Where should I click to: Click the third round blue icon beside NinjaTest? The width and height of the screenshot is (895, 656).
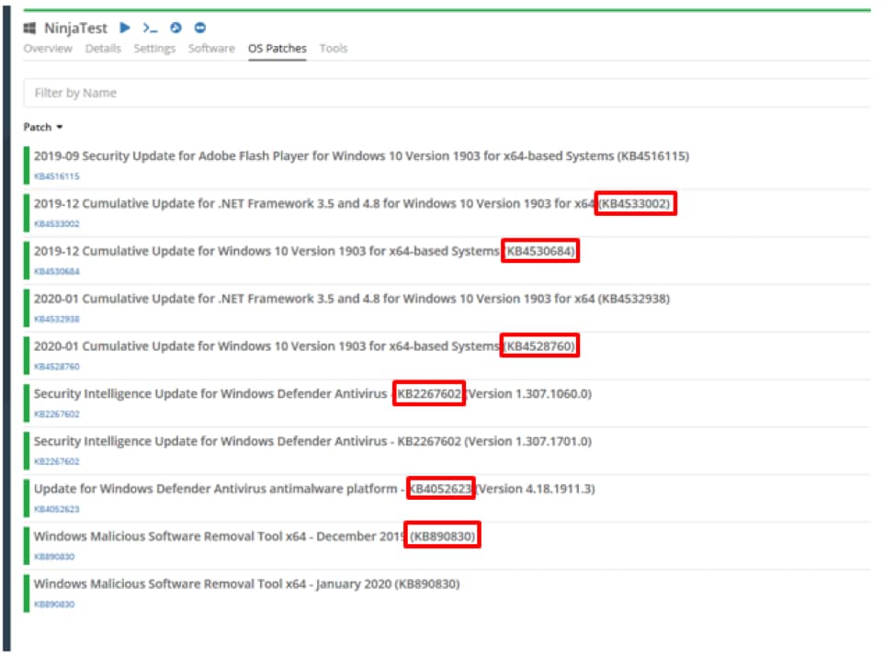(176, 28)
